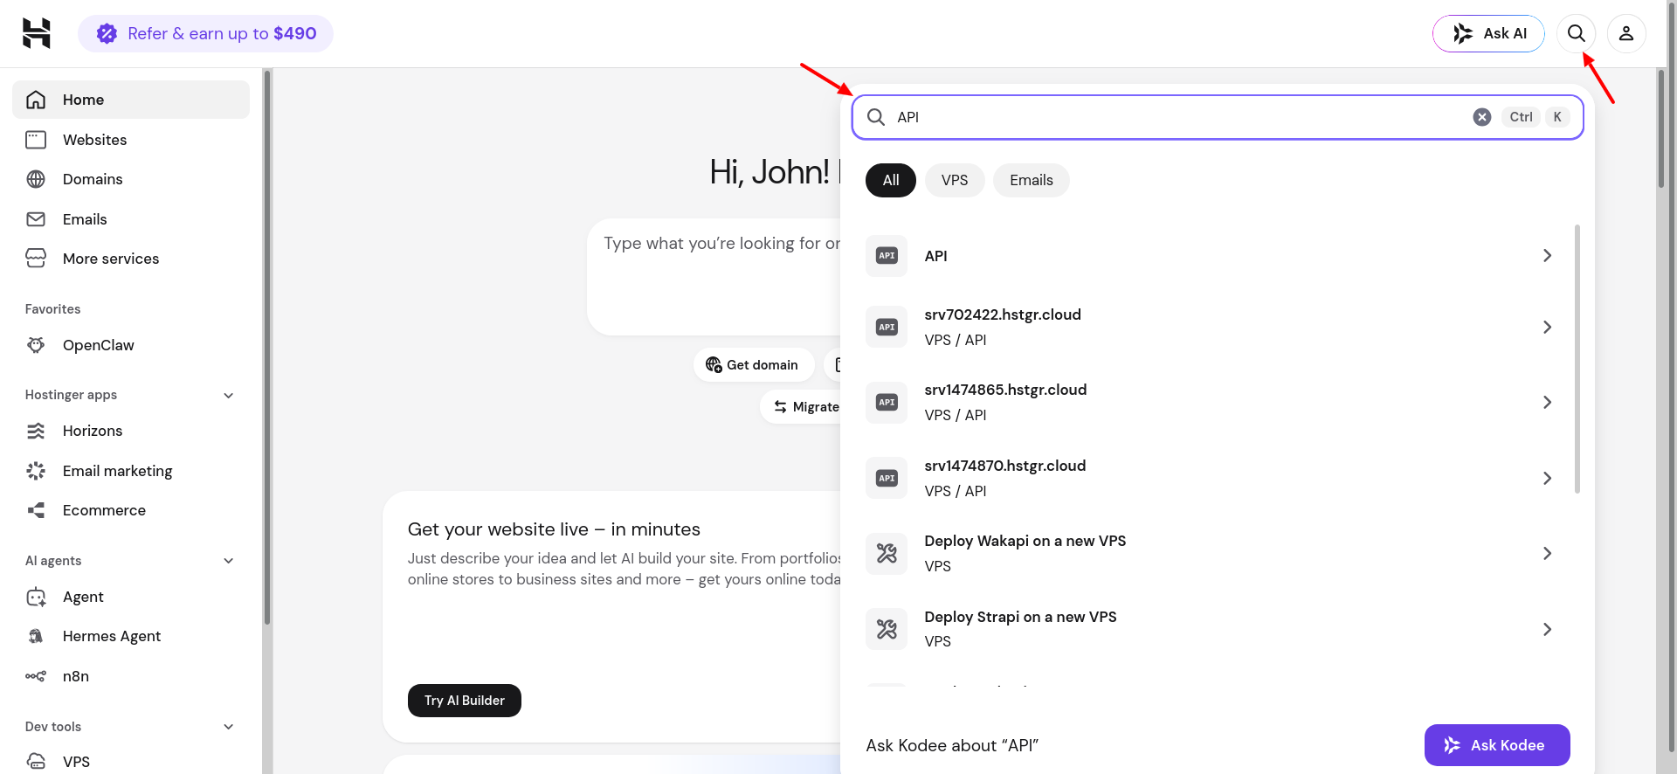Select srv702422.hstgr.cloud result text
This screenshot has height=774, width=1677.
pyautogui.click(x=1003, y=314)
